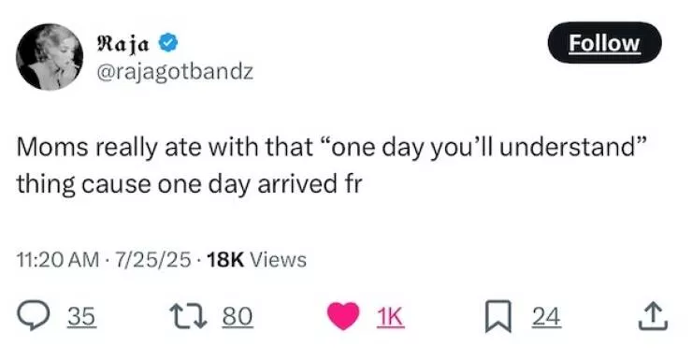Open the share upload icon
This screenshot has width=692, height=361.
pos(653,316)
